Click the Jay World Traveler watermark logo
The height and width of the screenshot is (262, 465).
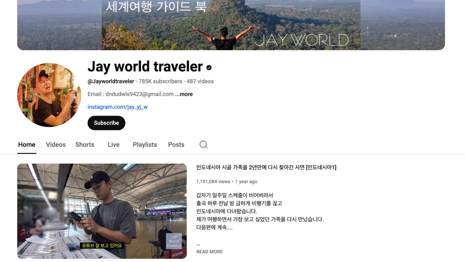[174, 241]
